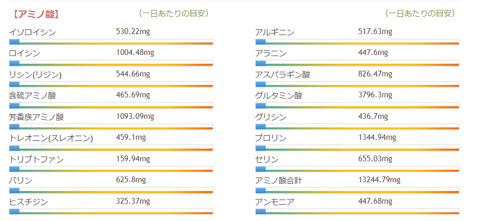Select the イソロイシン label
479x221 pixels.
pyautogui.click(x=32, y=32)
